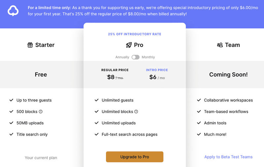This screenshot has height=167, width=264.
Task: Select the Annually billing label
Action: click(x=122, y=57)
